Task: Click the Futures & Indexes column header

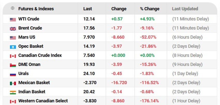Action: 36,9
